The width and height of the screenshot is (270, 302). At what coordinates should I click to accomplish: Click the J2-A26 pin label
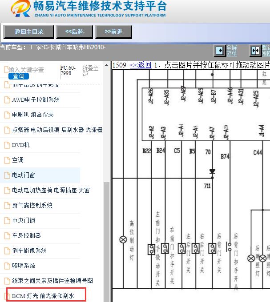click(x=151, y=96)
